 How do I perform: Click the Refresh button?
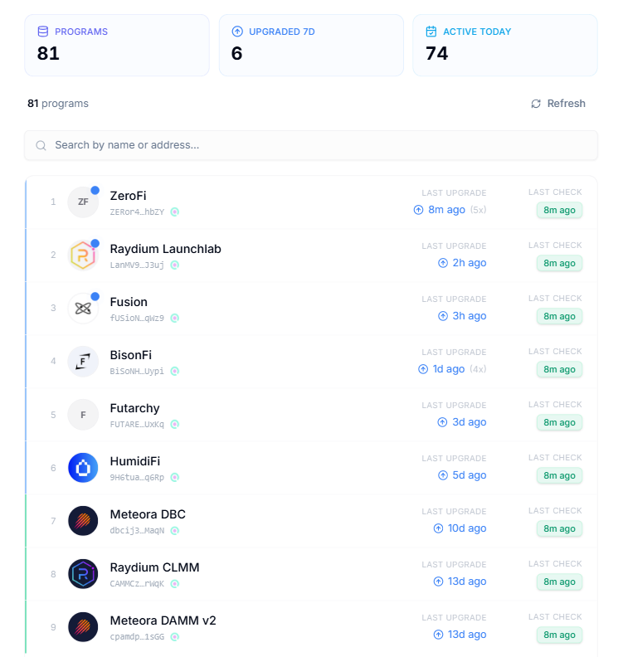click(558, 104)
